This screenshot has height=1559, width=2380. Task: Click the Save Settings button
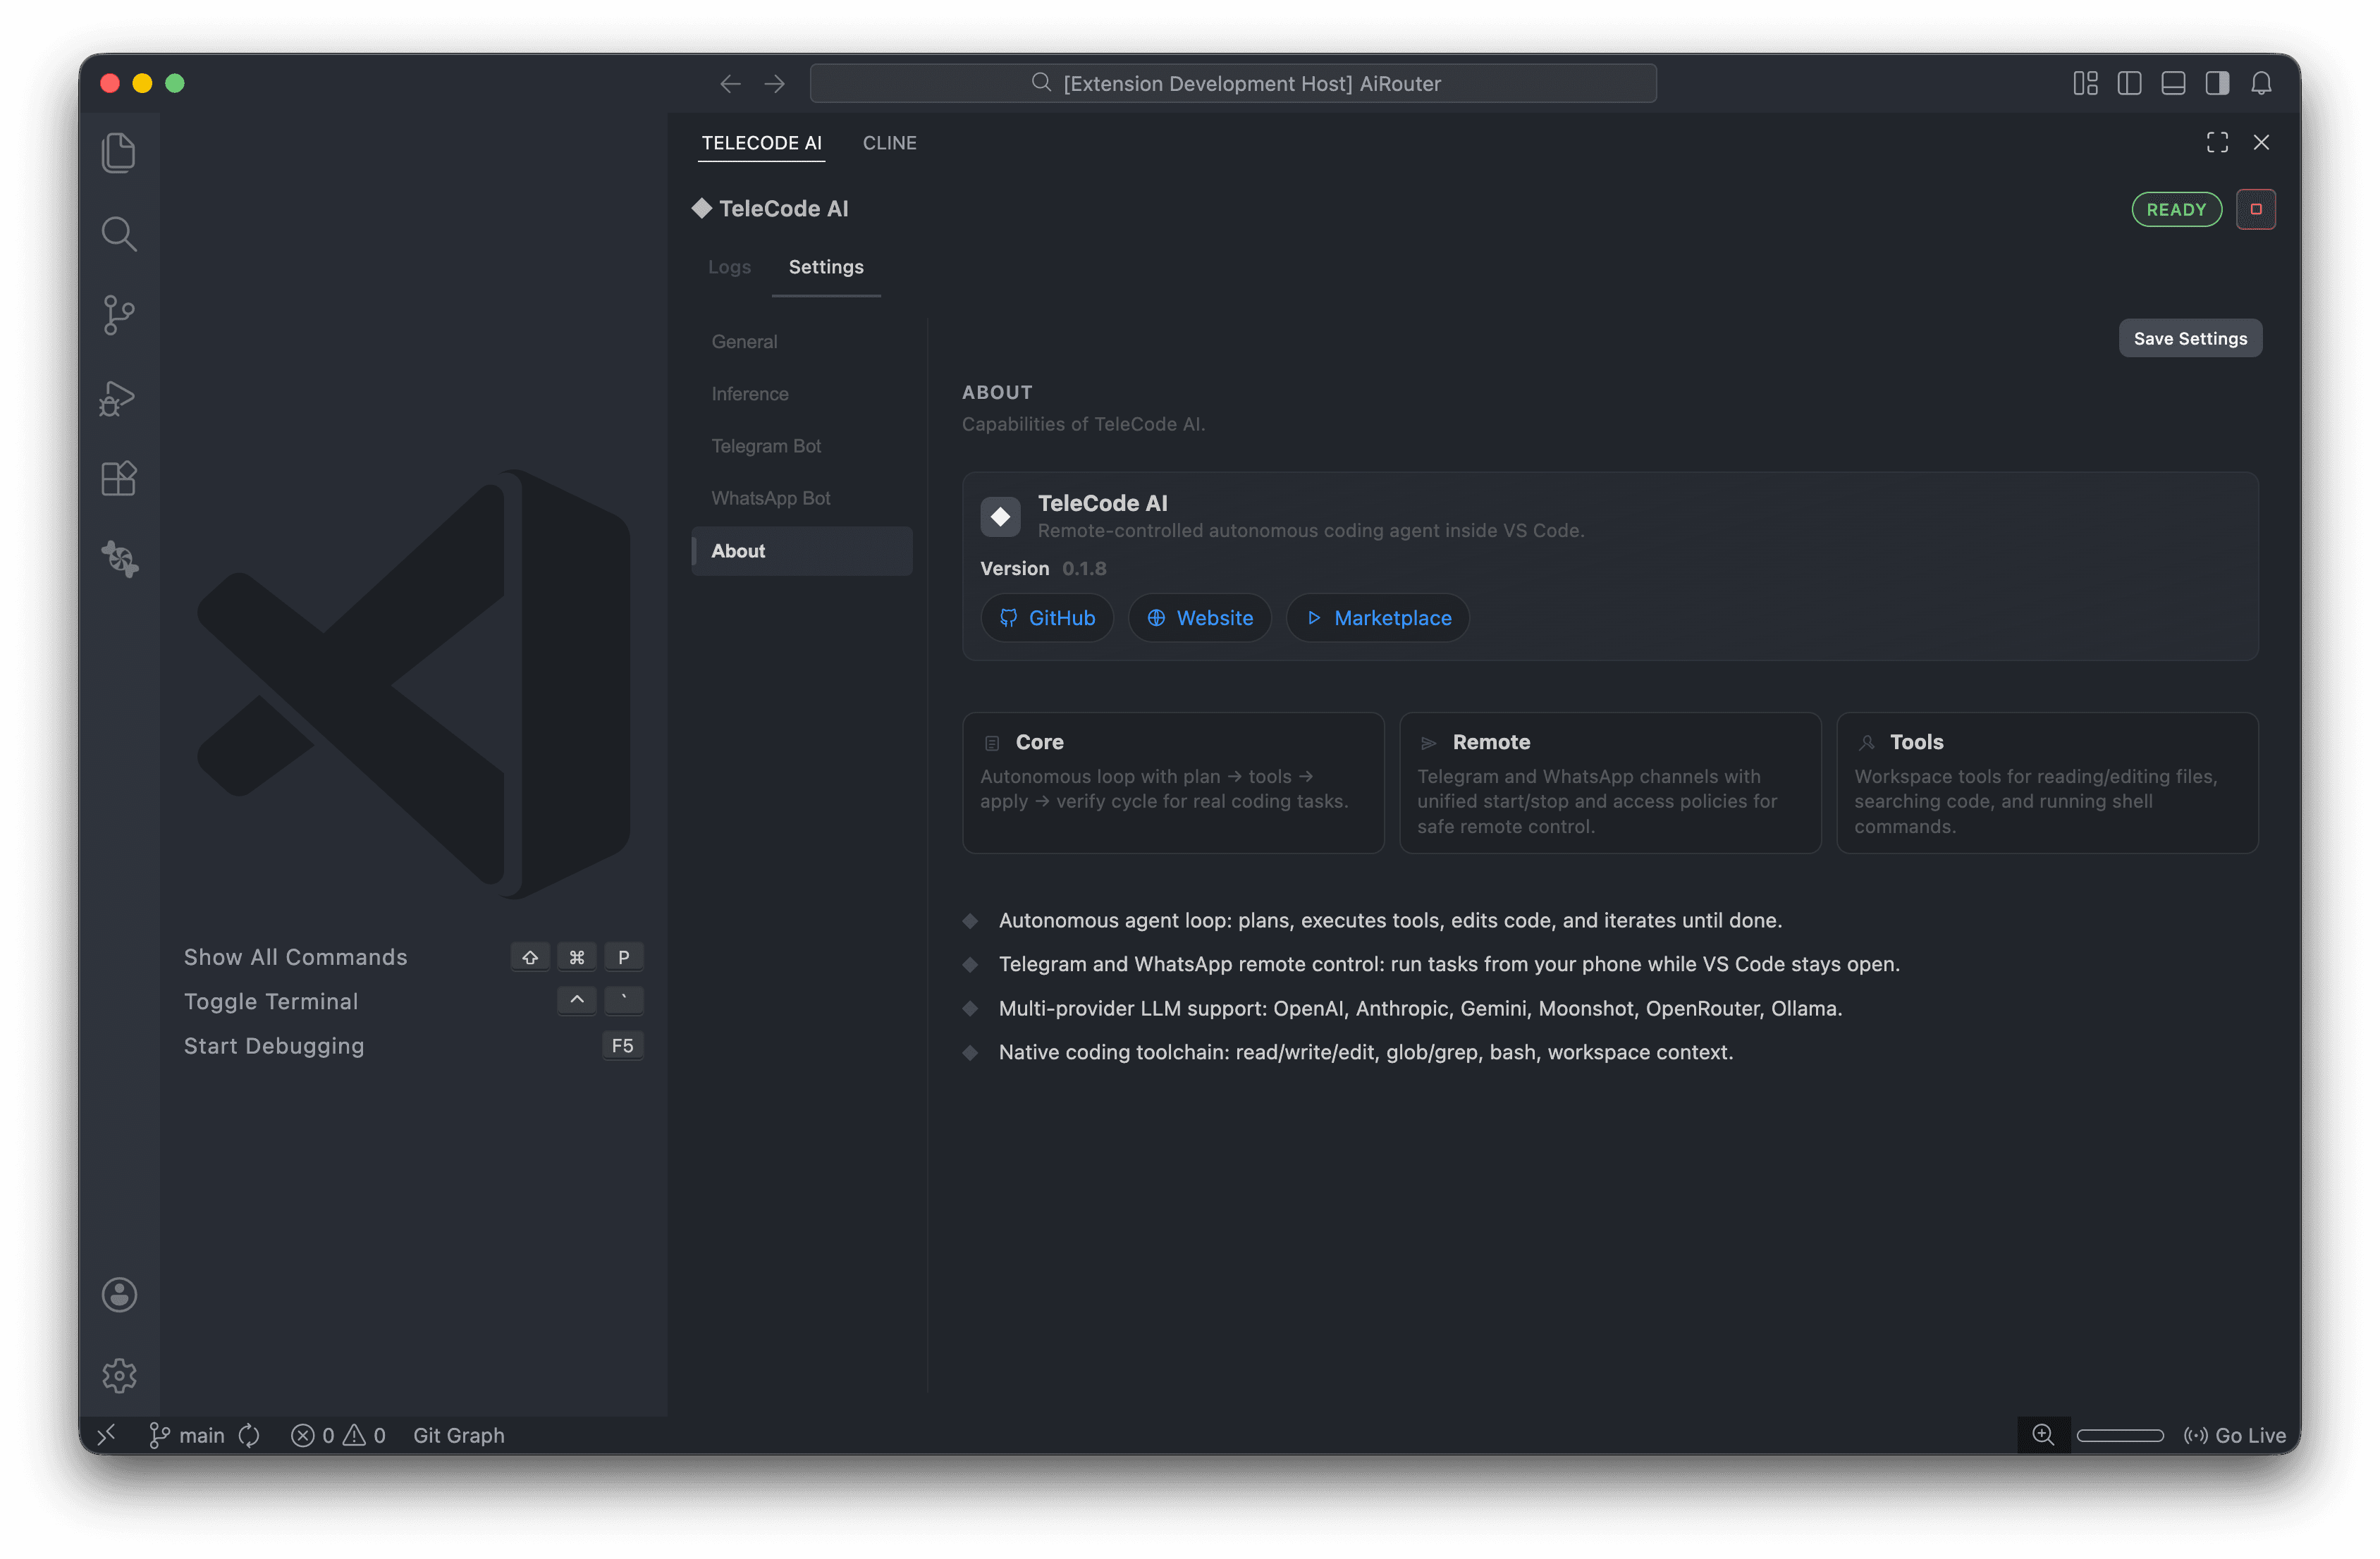2190,338
